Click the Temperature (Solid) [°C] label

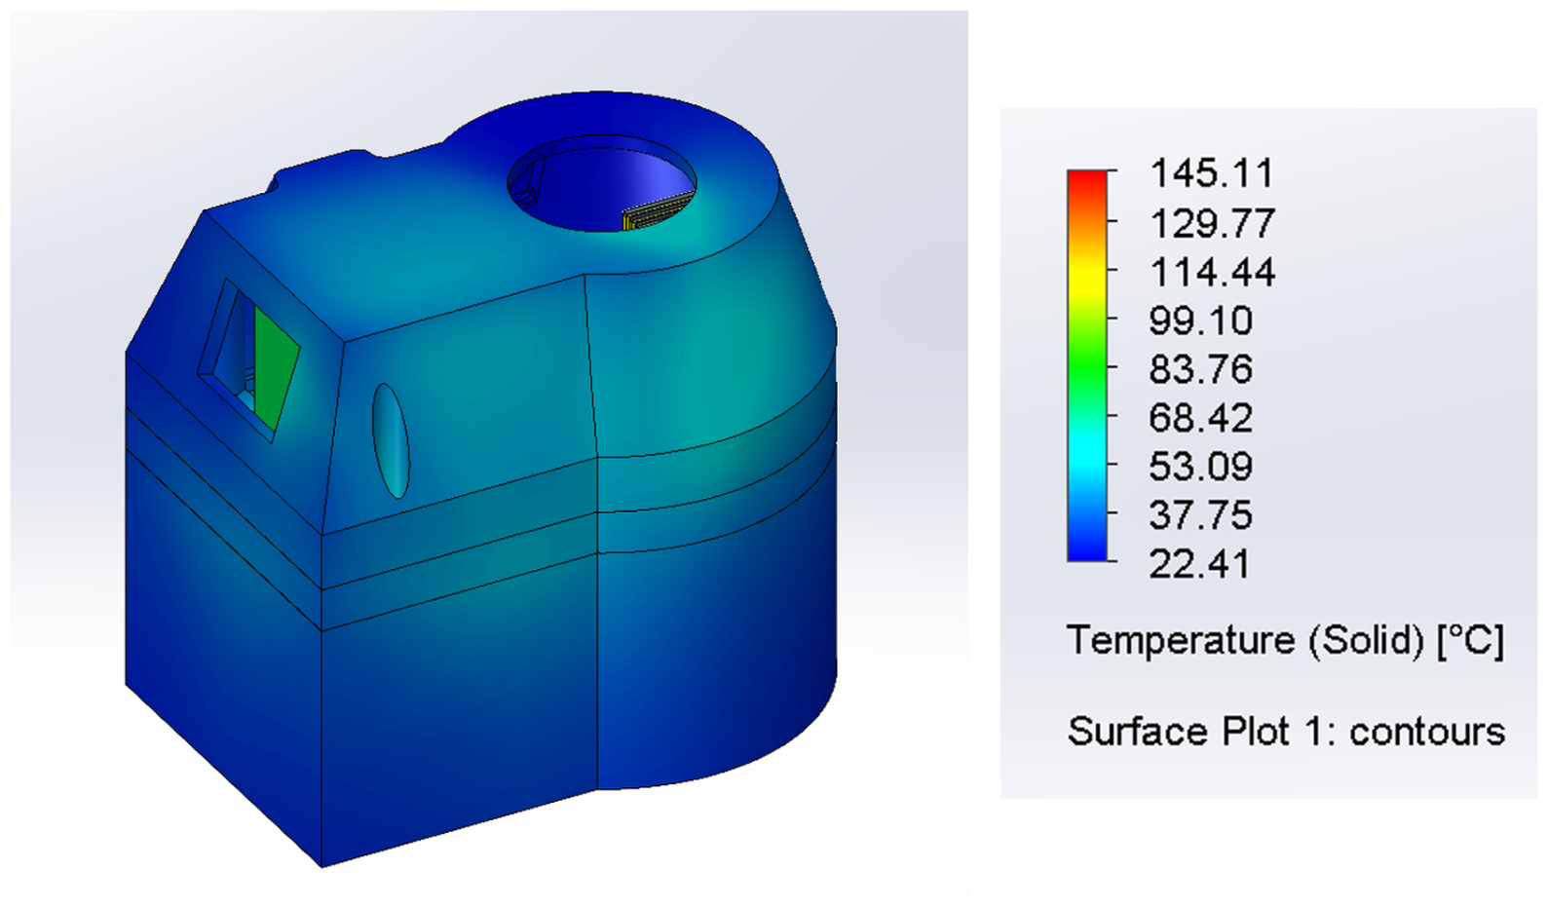point(1286,641)
